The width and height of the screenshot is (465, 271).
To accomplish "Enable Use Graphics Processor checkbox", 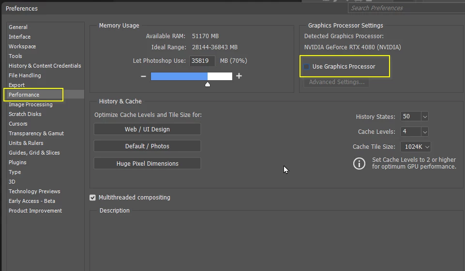I will click(x=306, y=67).
